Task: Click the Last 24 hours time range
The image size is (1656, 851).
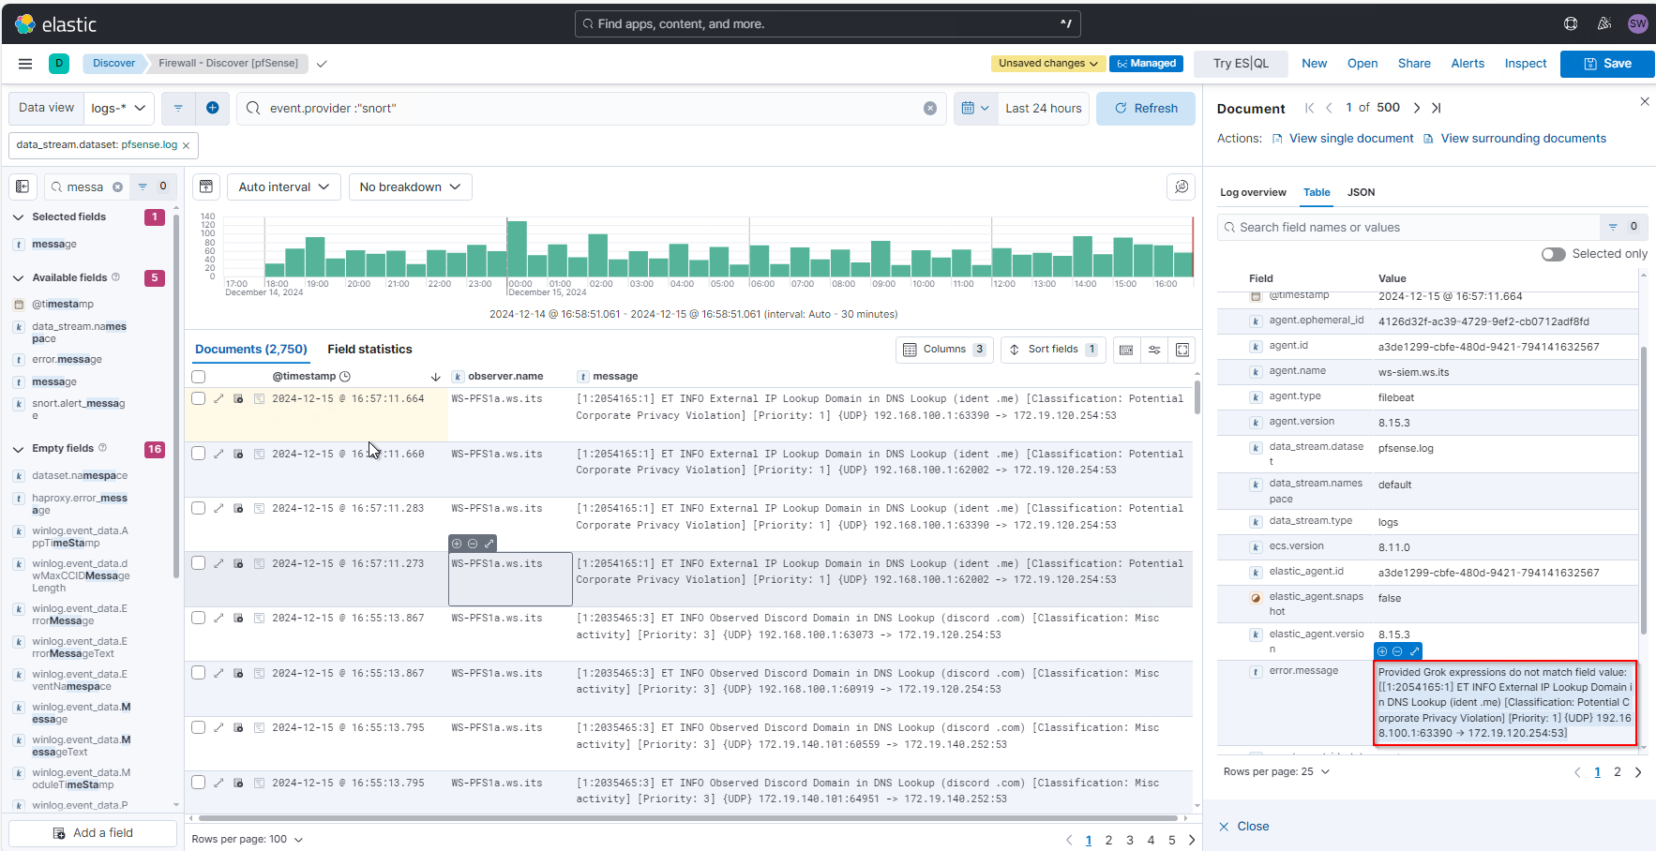Action: (1044, 109)
